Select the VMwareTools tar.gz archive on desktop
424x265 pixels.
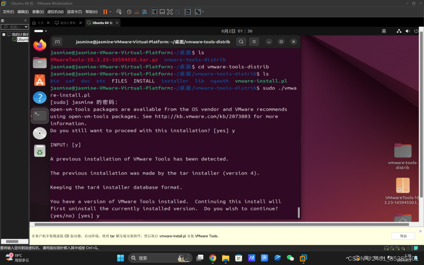tap(402, 191)
